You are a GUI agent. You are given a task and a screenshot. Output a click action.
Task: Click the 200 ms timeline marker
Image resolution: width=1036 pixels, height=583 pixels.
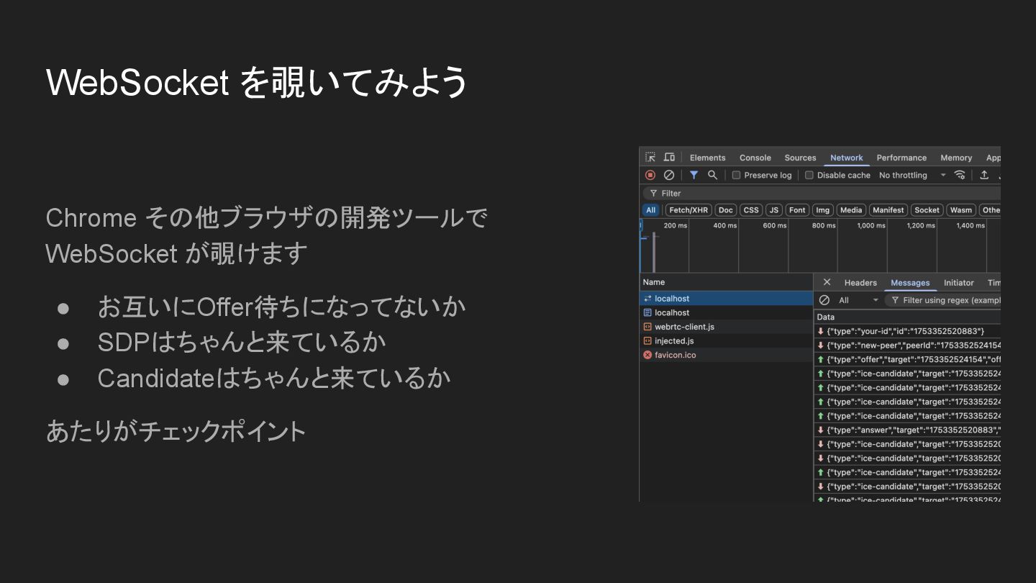click(675, 225)
